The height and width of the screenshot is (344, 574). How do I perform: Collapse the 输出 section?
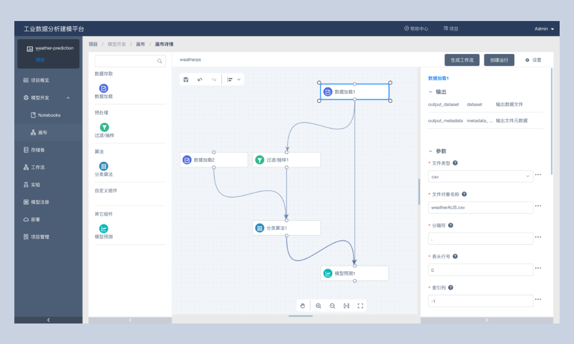point(430,92)
